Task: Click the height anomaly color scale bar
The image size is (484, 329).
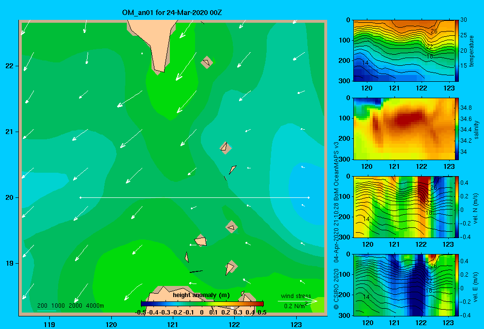Action: 202,304
